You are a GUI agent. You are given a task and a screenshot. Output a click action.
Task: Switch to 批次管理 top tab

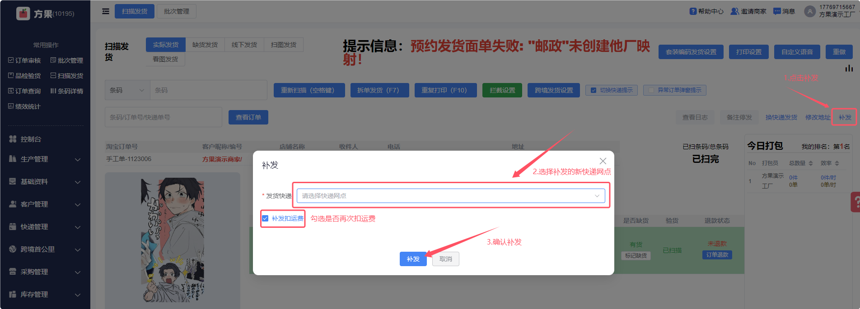[x=177, y=11]
